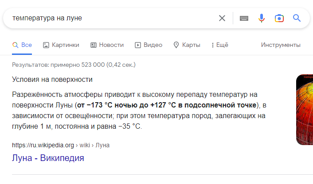Image resolution: width=313 pixels, height=184 pixels.
Task: Open the 'Видео' tab
Action: [x=149, y=45]
